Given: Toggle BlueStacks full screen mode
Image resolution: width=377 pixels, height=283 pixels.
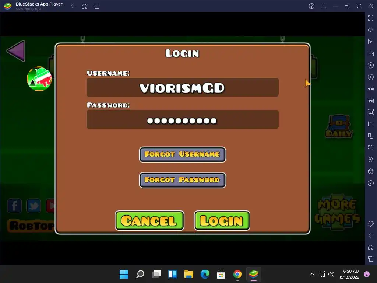Looking at the screenshot, I should click(371, 18).
